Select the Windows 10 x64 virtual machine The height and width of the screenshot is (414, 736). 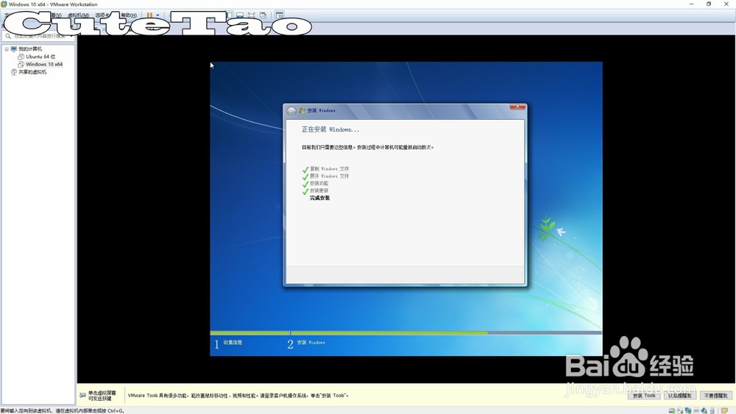click(44, 64)
